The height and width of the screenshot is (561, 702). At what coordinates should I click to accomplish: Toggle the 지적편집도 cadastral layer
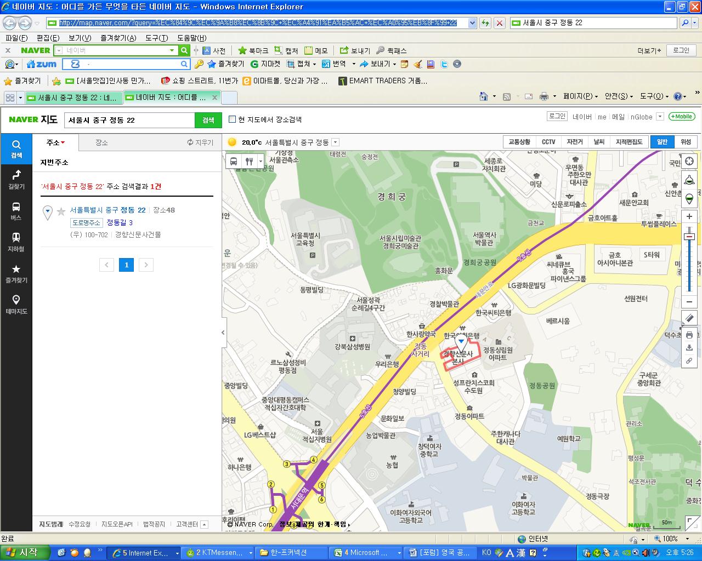(x=629, y=142)
